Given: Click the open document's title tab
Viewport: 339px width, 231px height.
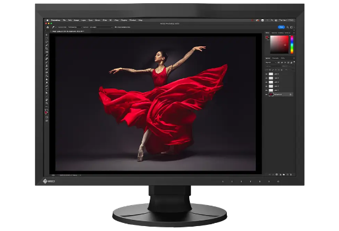Looking at the screenshot, I should 67,31.
